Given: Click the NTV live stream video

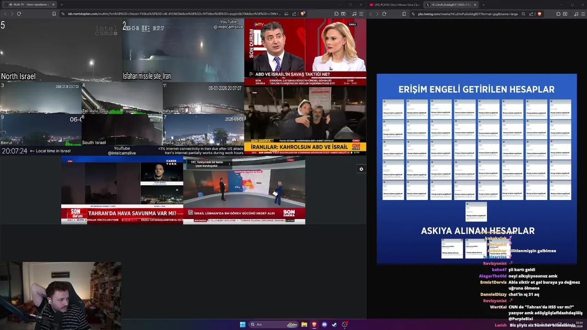Looking at the screenshot, I should (305, 52).
